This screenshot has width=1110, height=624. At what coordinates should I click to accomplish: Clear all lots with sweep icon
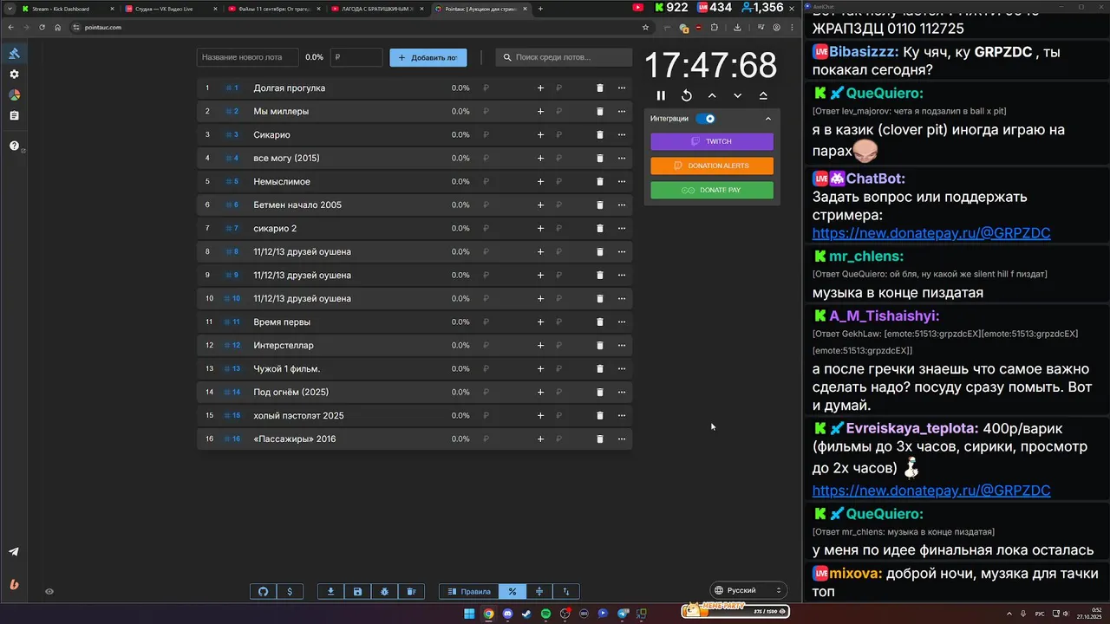(411, 591)
